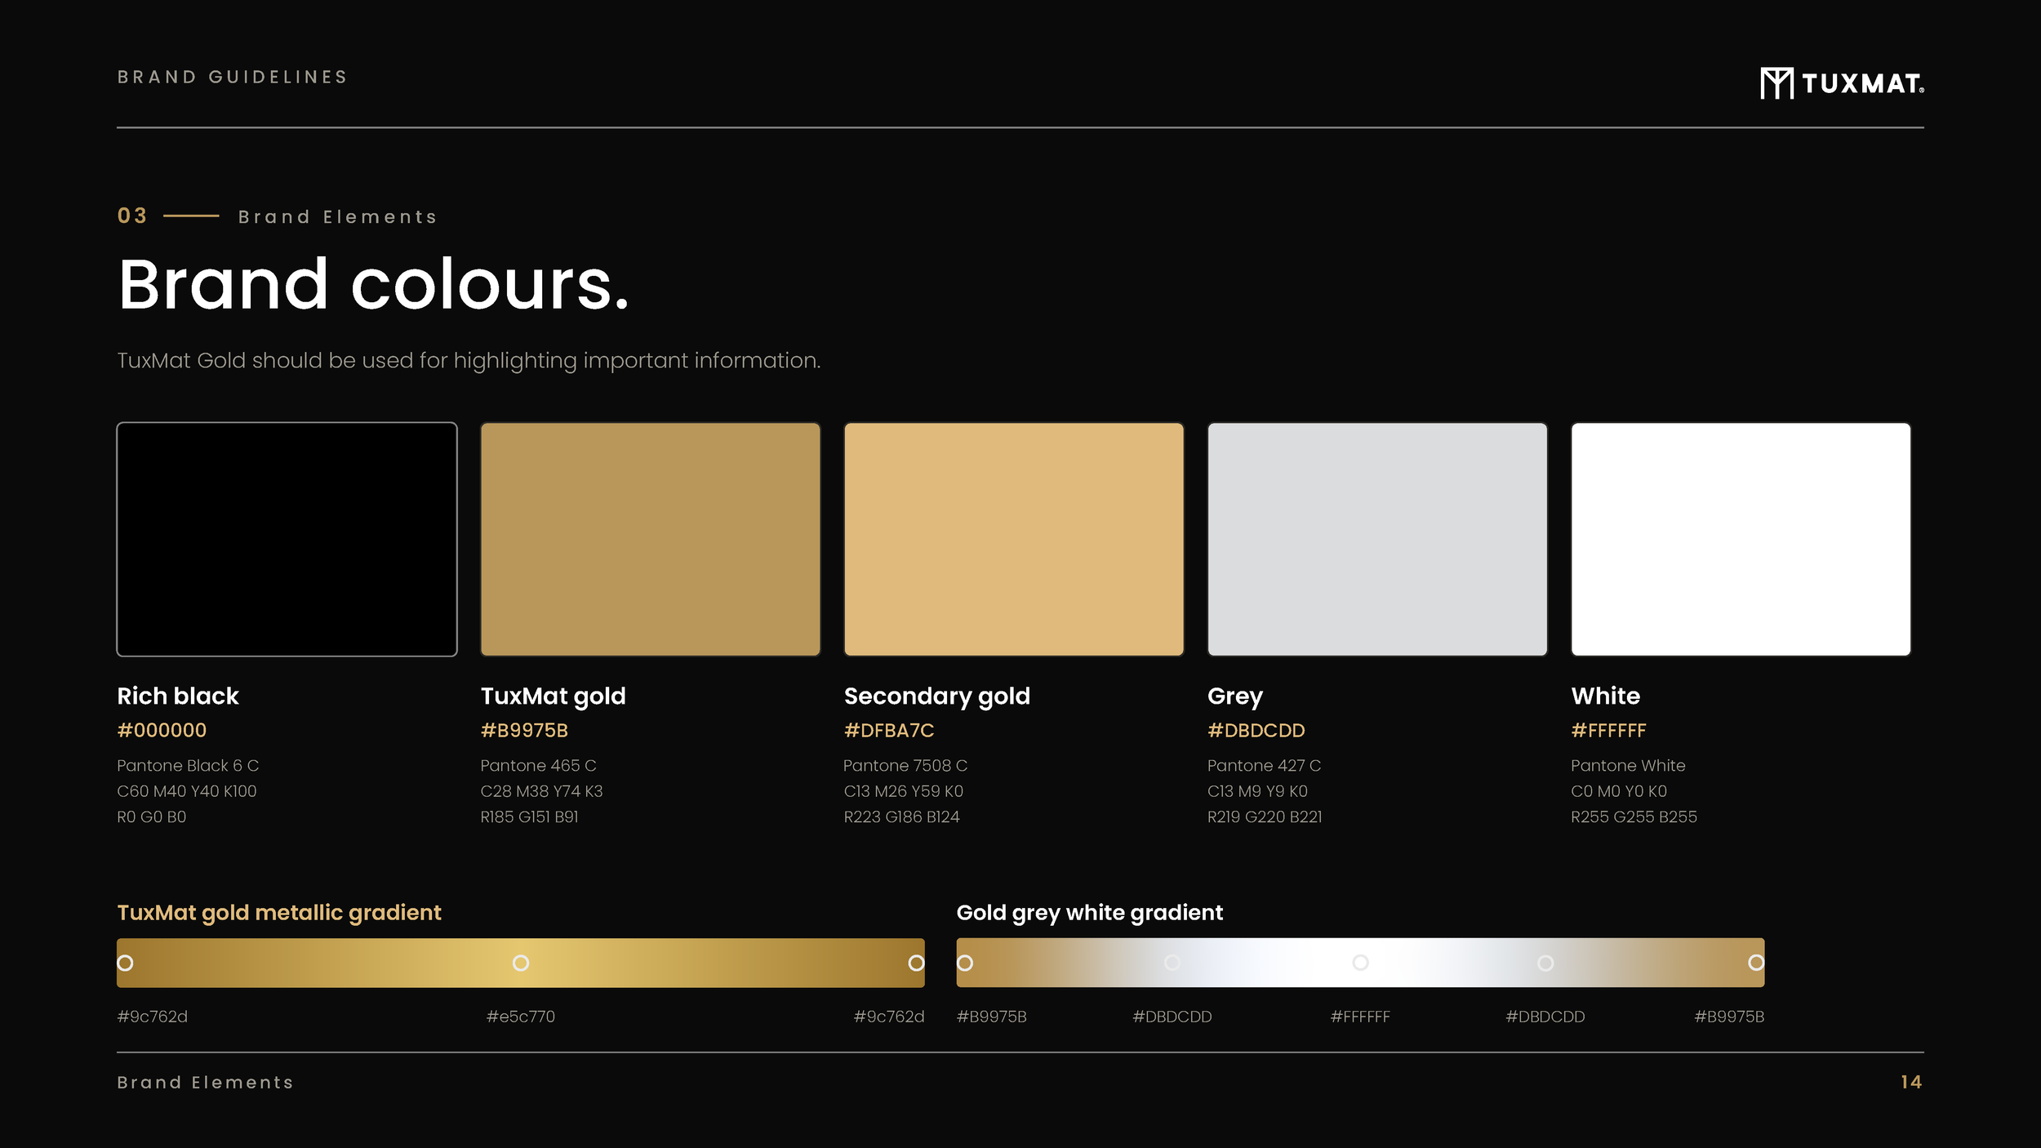Click the R255 G255 B255 value
The height and width of the screenshot is (1148, 2041).
point(1634,817)
